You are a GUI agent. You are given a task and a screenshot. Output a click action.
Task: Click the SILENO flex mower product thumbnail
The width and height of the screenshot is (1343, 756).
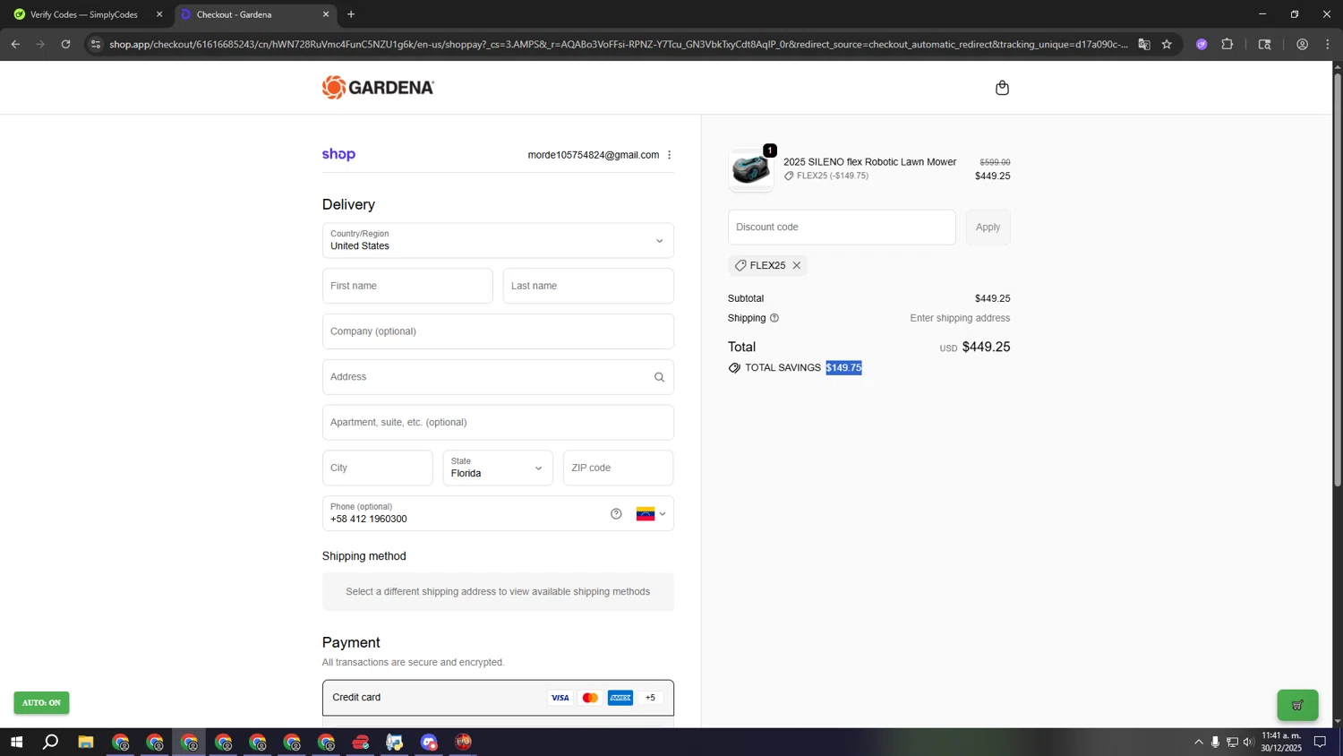pyautogui.click(x=750, y=169)
